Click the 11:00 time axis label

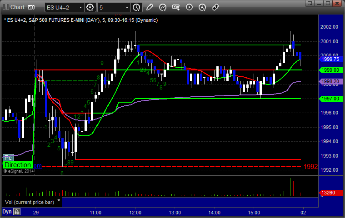pos(95,213)
